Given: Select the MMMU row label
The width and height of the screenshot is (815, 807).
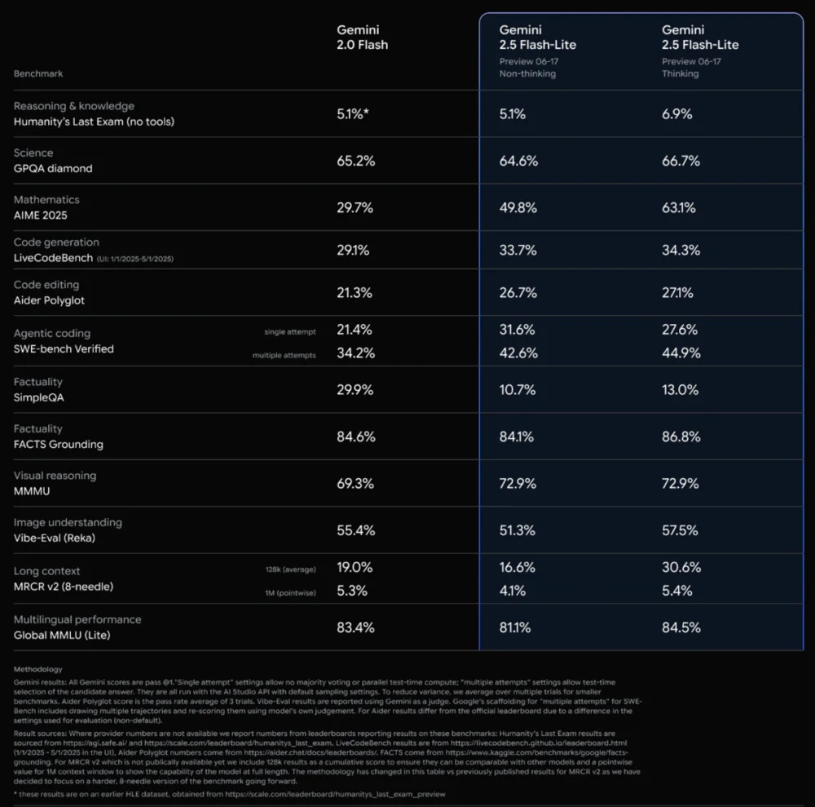Looking at the screenshot, I should pos(32,490).
